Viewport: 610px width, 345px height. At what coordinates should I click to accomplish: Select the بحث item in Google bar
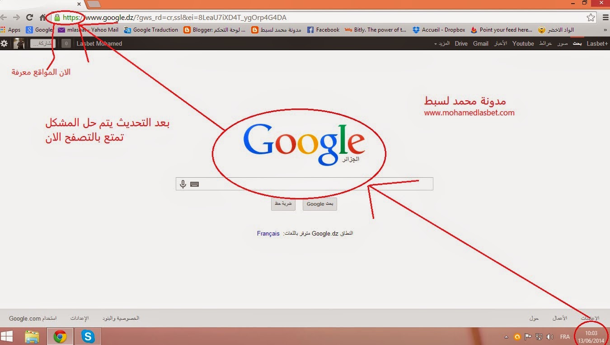577,43
